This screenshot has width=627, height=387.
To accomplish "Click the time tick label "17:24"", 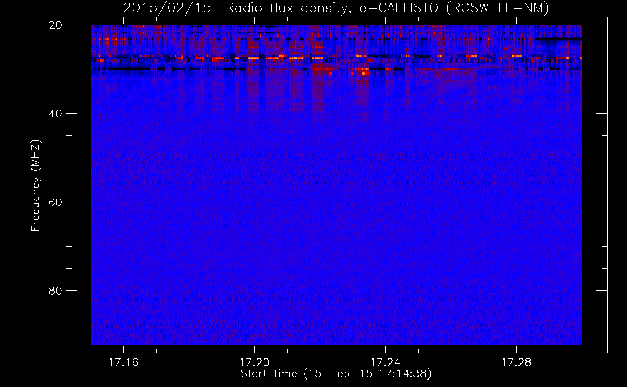I will click(x=385, y=362).
